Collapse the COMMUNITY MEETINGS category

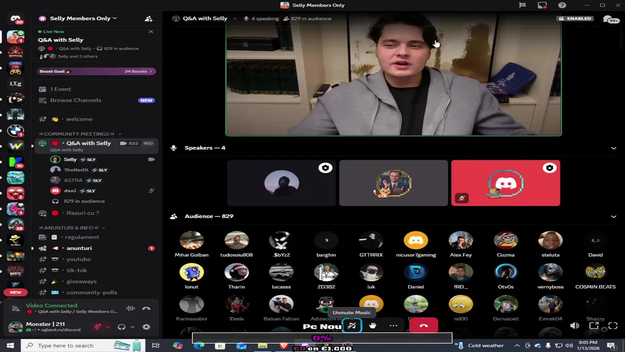coord(81,134)
